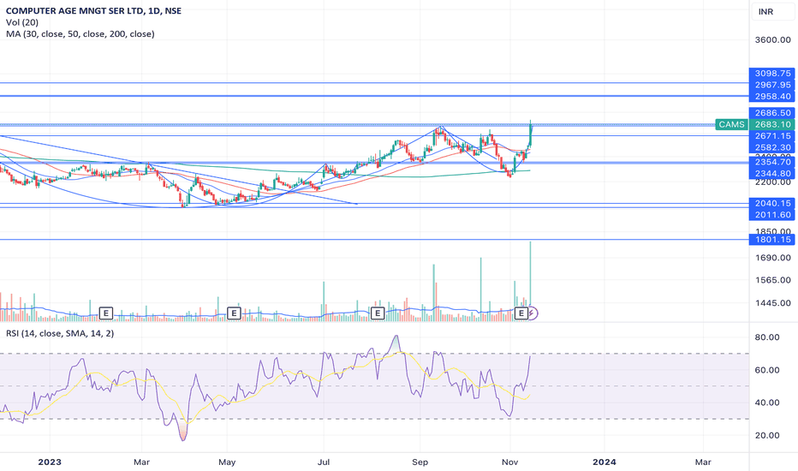Click the 2023 label on time axis

[x=50, y=462]
